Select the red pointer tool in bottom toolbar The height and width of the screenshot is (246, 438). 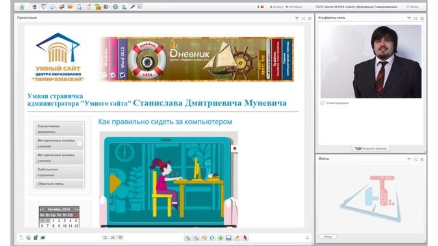(245, 238)
